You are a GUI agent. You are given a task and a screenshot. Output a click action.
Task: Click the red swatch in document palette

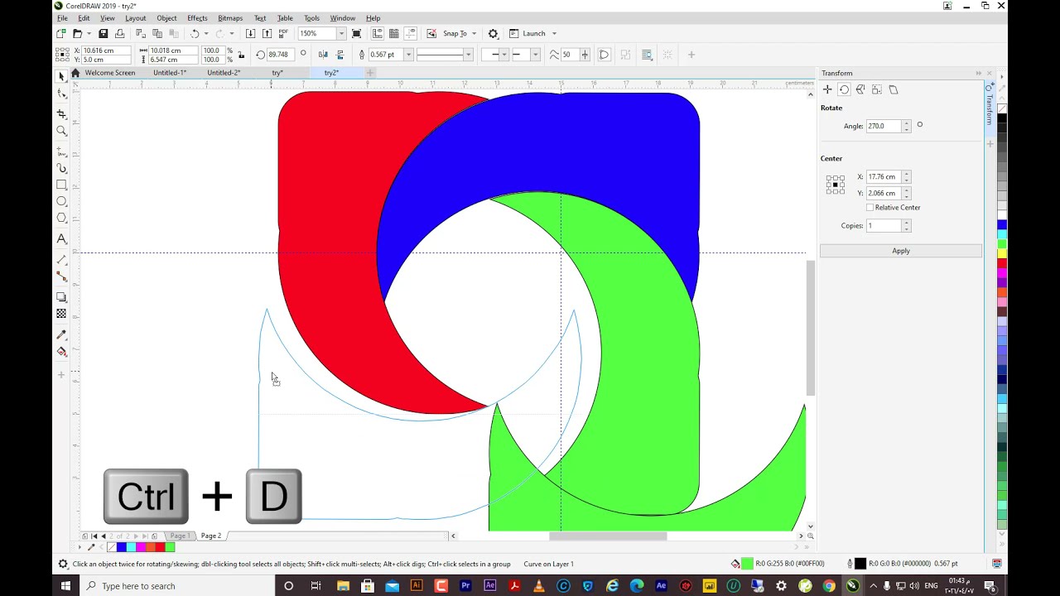pos(160,547)
